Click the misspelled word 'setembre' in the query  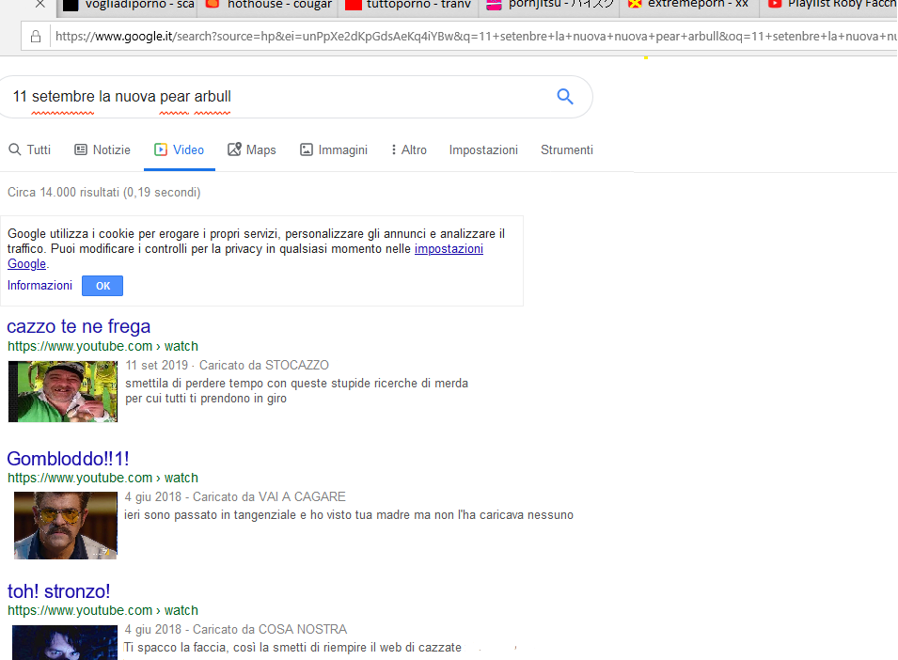tap(63, 97)
